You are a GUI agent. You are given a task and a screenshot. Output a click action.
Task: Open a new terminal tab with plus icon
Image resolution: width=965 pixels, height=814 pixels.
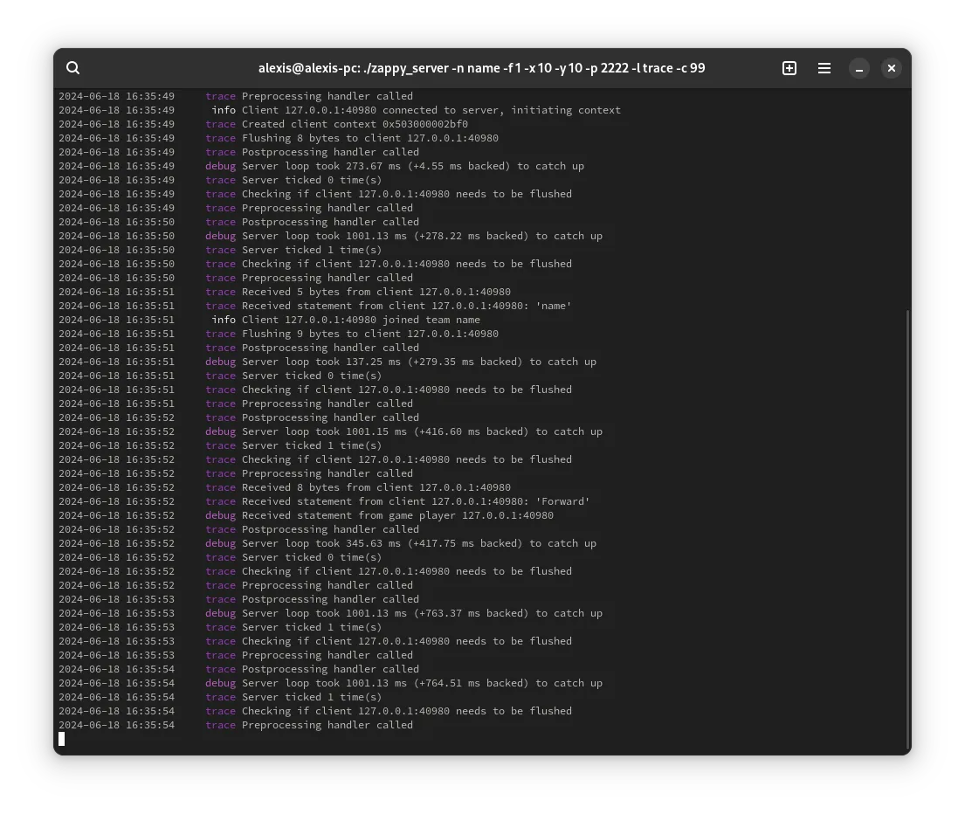(789, 68)
